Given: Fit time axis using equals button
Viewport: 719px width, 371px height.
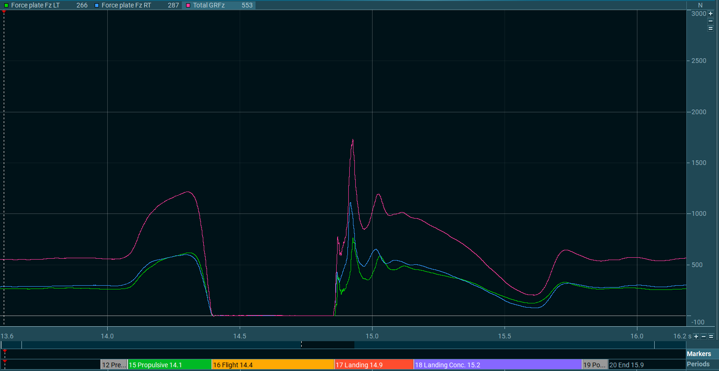Looking at the screenshot, I should coord(711,337).
